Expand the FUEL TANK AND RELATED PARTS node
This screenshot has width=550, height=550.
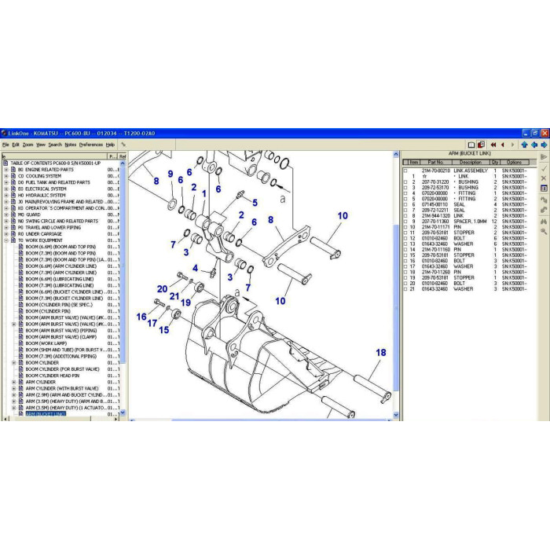pos(6,182)
